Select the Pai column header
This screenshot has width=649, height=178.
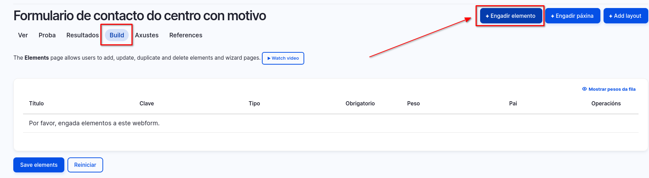(513, 104)
